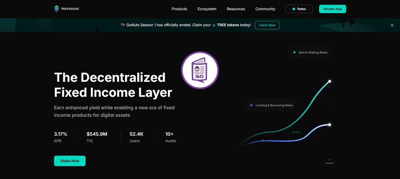Click the Earn enhanced yield description

114,111
